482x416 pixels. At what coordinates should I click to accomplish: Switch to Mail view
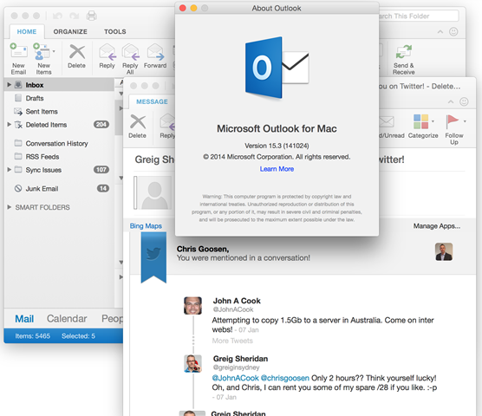[x=24, y=319]
